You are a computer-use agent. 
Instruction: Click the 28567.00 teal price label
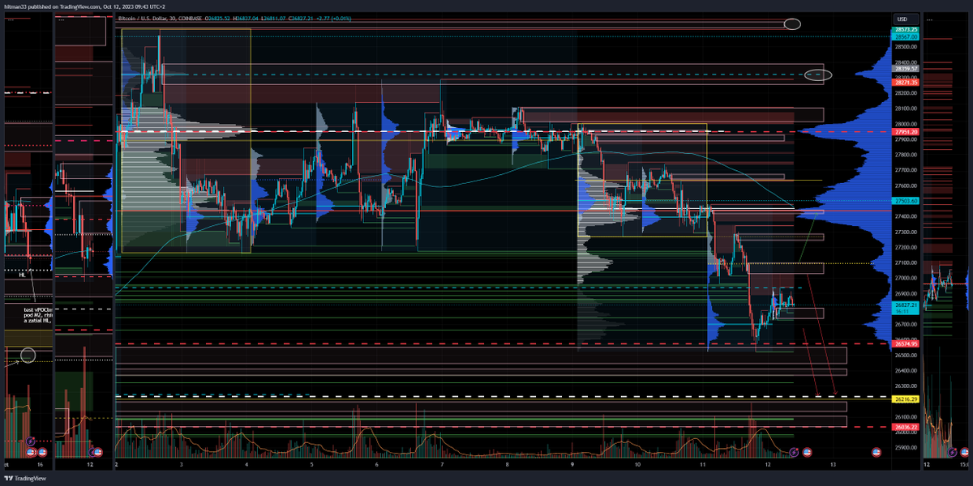click(x=906, y=36)
